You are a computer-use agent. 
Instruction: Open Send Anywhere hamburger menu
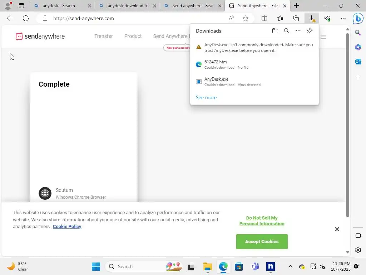(x=323, y=37)
